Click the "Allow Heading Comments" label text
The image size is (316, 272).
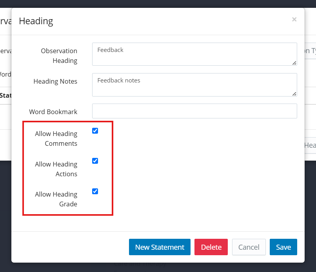pyautogui.click(x=56, y=138)
